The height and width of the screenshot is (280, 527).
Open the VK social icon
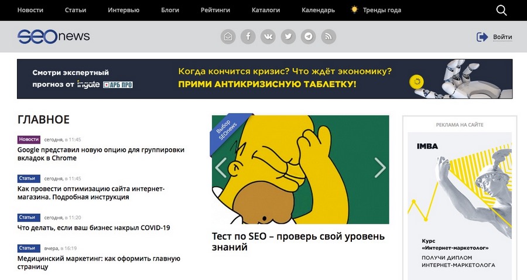[268, 36]
